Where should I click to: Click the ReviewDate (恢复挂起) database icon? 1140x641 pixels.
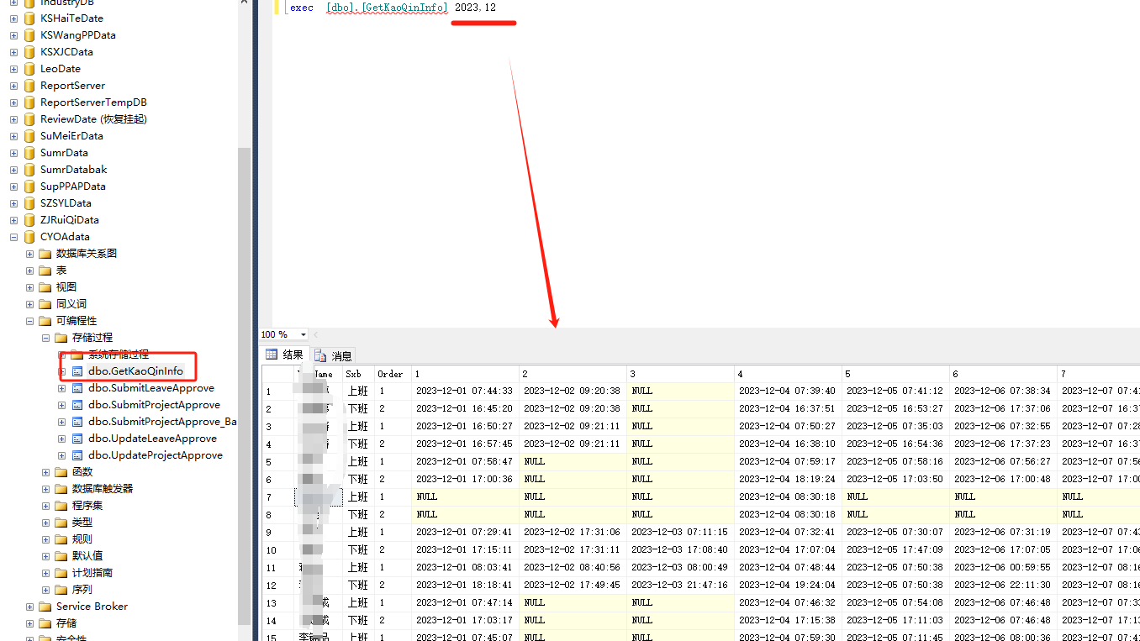[29, 119]
